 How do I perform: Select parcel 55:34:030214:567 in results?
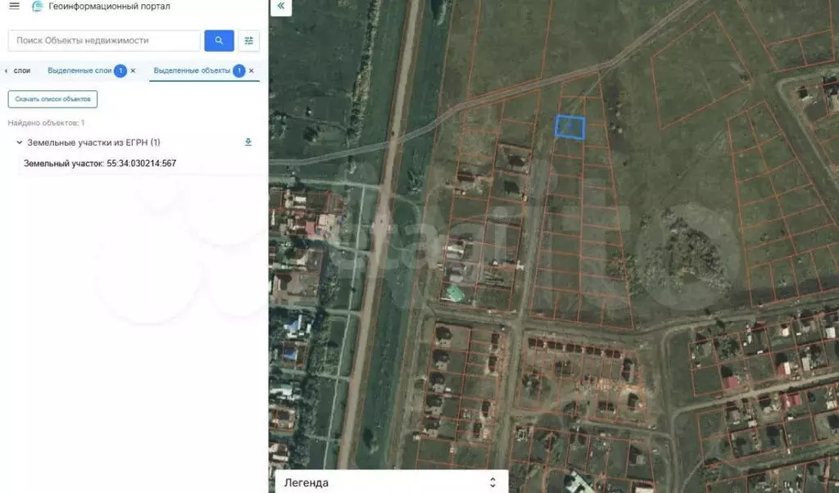pyautogui.click(x=103, y=163)
